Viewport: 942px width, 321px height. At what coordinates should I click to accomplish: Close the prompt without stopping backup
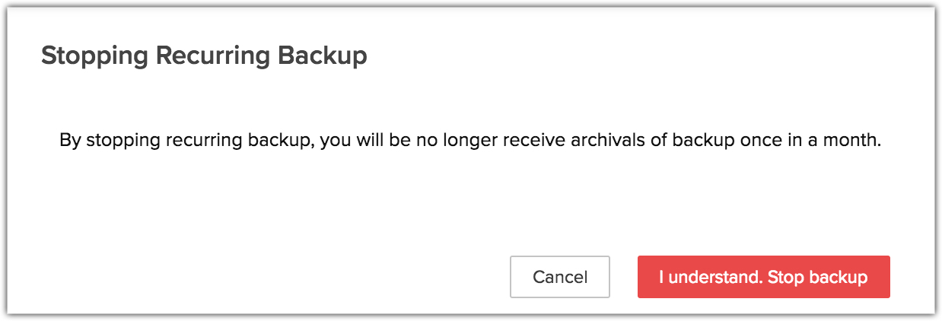pos(560,277)
